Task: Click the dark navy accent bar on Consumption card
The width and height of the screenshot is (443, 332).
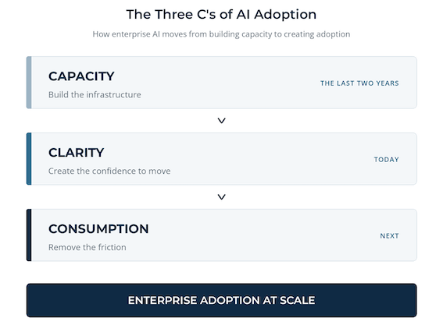Action: [29, 235]
